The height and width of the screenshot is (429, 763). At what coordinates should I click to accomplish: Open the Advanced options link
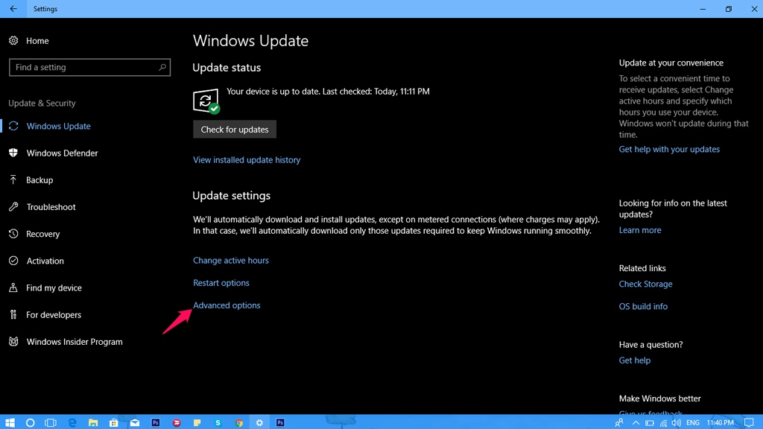[x=227, y=305]
